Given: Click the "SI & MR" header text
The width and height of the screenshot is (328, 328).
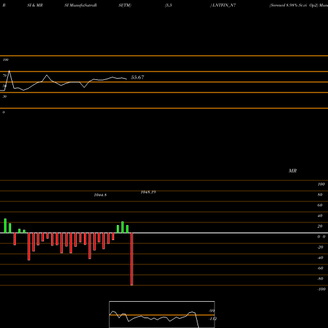Looking at the screenshot, I should point(35,5).
